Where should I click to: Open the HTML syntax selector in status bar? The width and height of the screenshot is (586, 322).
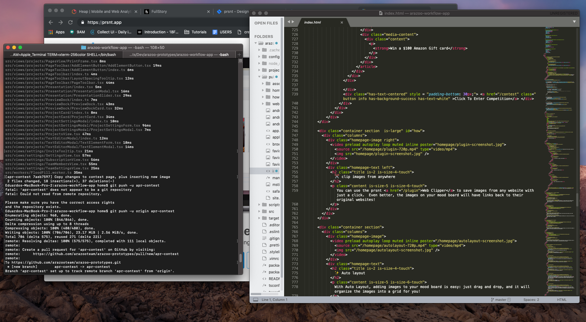(x=562, y=300)
